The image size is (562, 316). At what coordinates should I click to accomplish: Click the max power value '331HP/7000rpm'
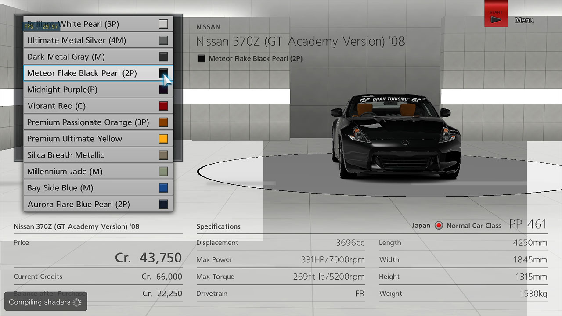click(333, 259)
